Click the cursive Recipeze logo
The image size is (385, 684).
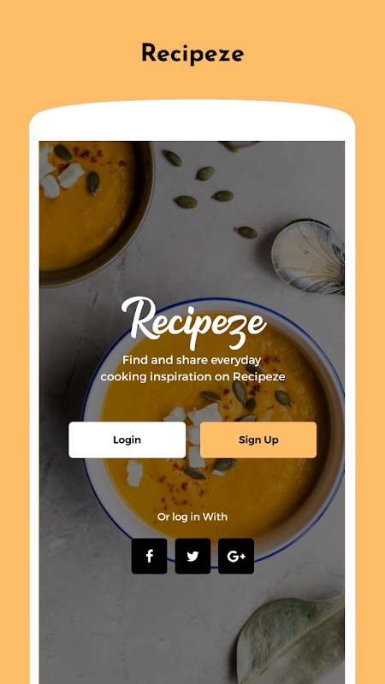[x=194, y=323]
